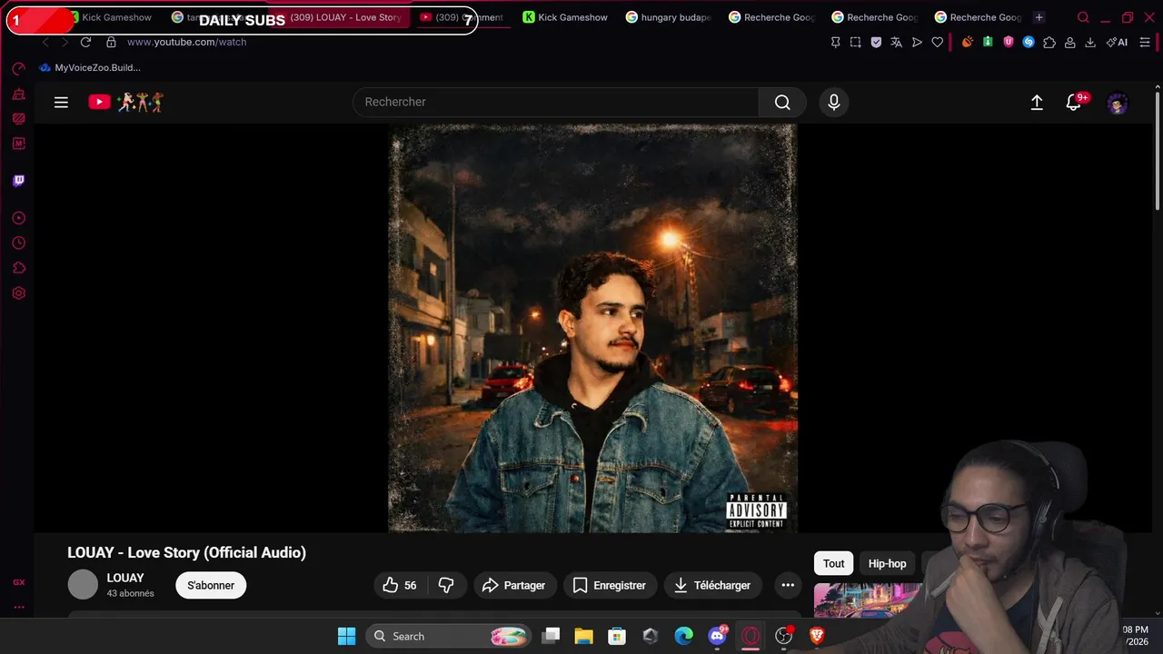Open the GX Control speedometer icon
This screenshot has width=1163, height=654.
(x=19, y=69)
